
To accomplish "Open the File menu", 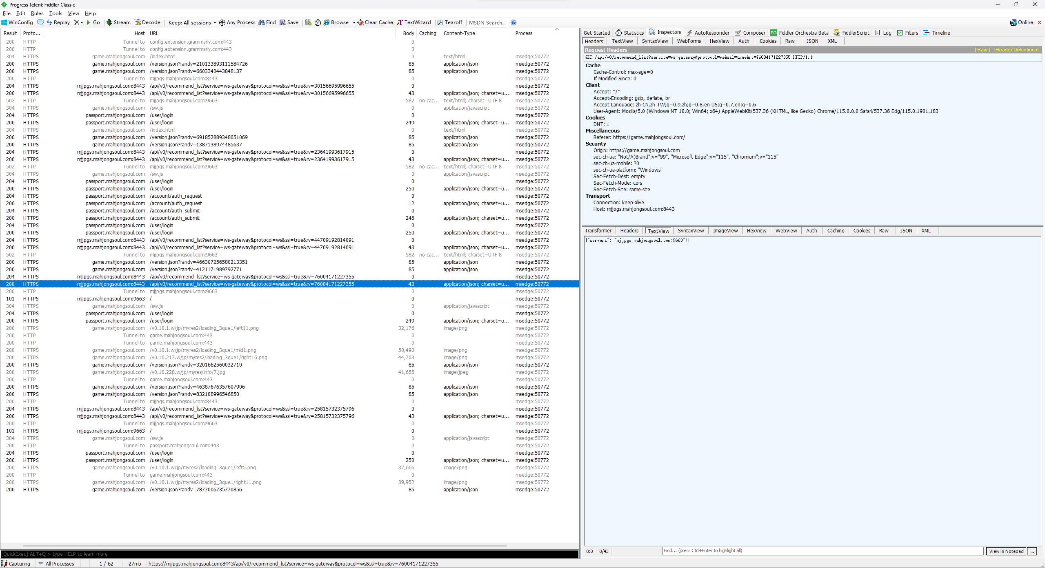I will pyautogui.click(x=7, y=13).
